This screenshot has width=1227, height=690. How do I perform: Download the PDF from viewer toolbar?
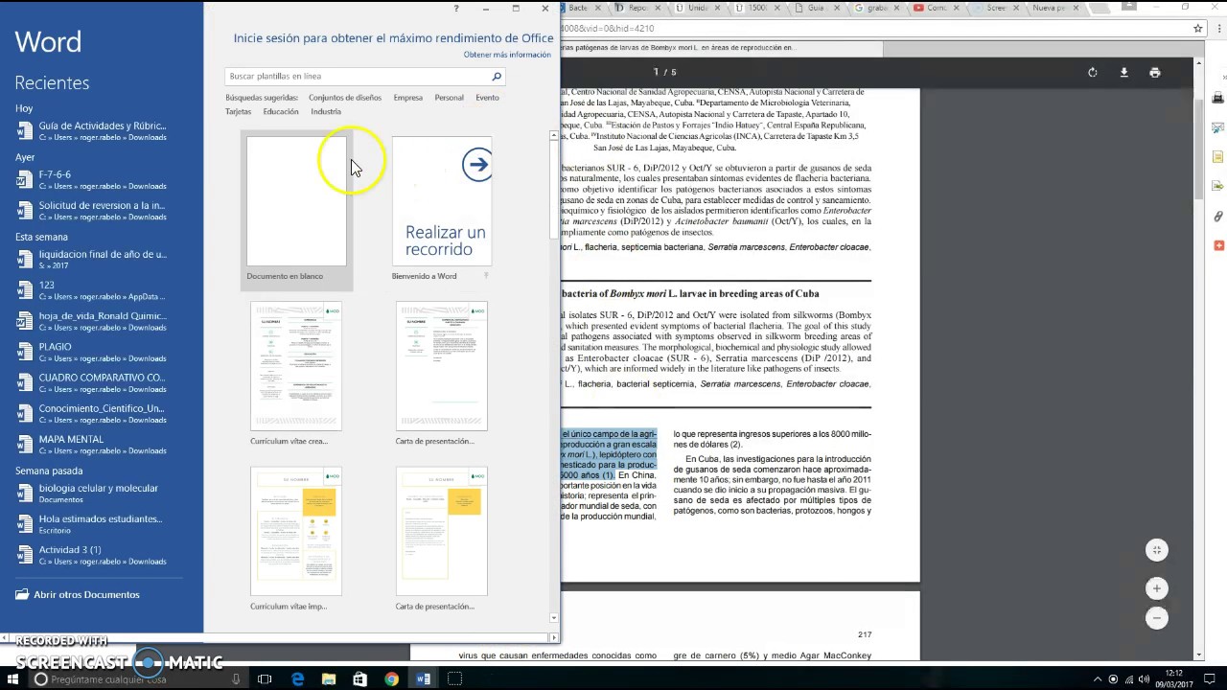pyautogui.click(x=1123, y=73)
